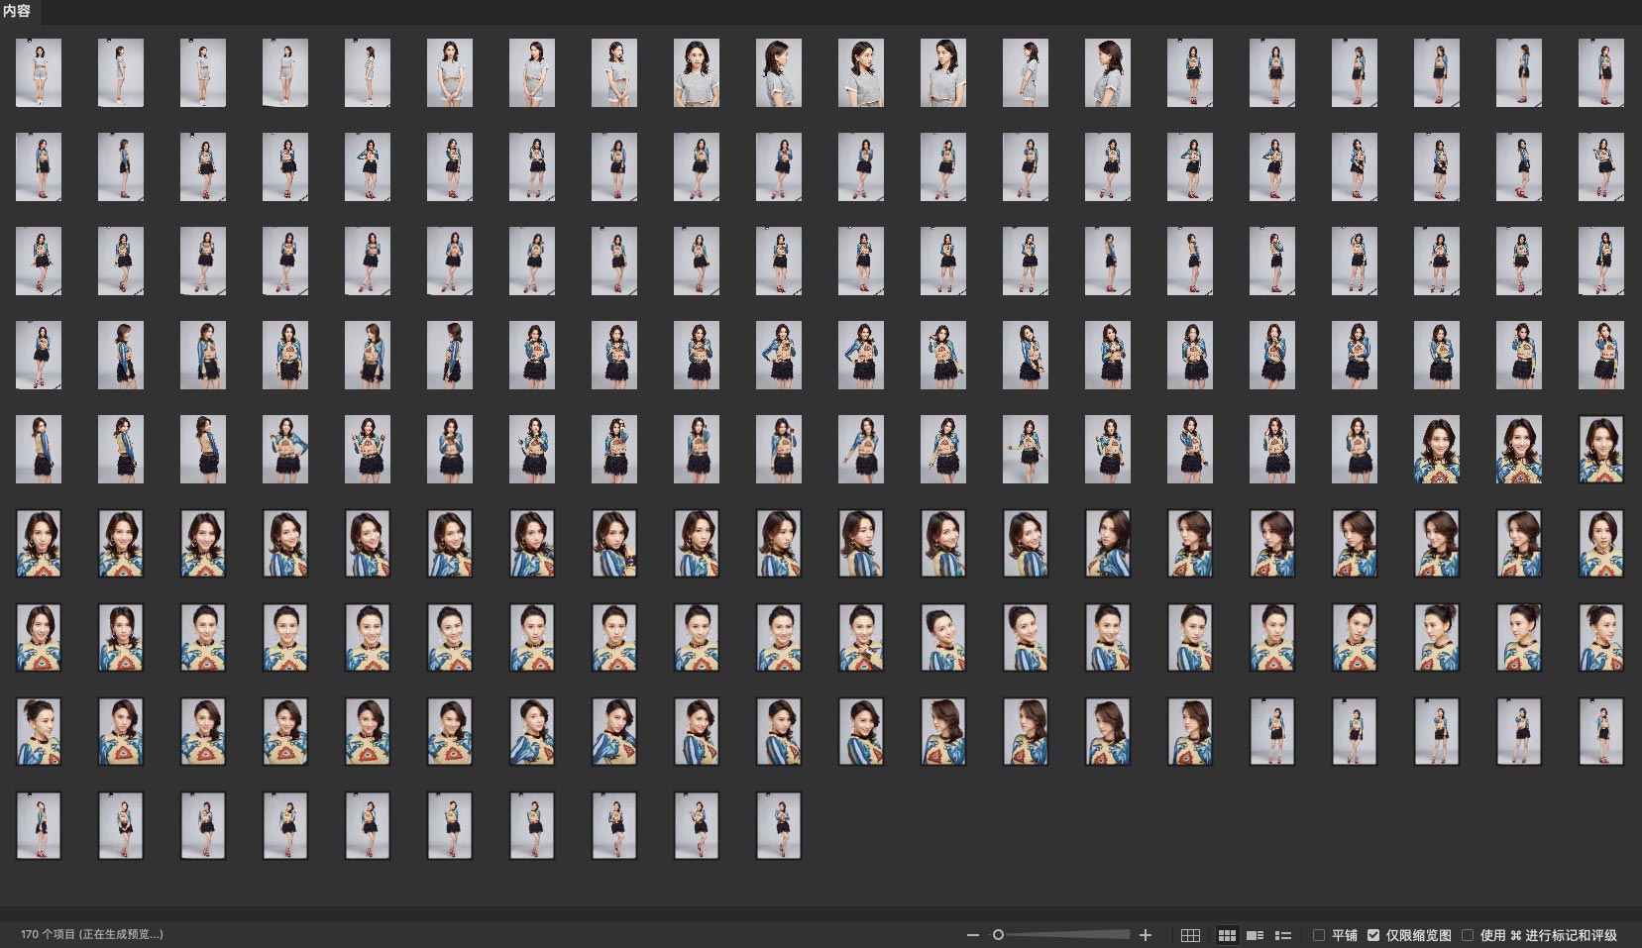Screen dimensions: 1642x948
Task: Uncheck the 仅限缩览图 option
Action: pos(1373,935)
